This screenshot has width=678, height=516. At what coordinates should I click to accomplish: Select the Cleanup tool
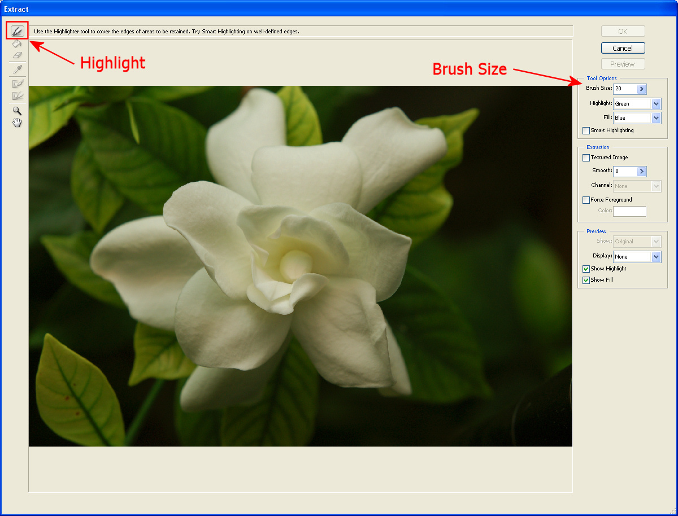17,82
